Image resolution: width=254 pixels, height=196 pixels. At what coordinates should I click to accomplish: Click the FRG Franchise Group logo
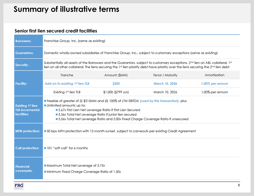tap(19, 186)
